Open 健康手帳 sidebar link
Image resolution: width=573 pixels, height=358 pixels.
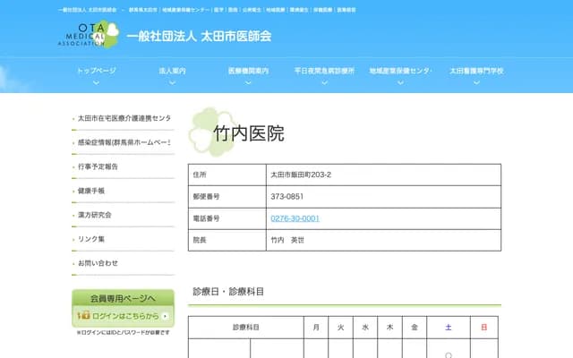tap(91, 191)
